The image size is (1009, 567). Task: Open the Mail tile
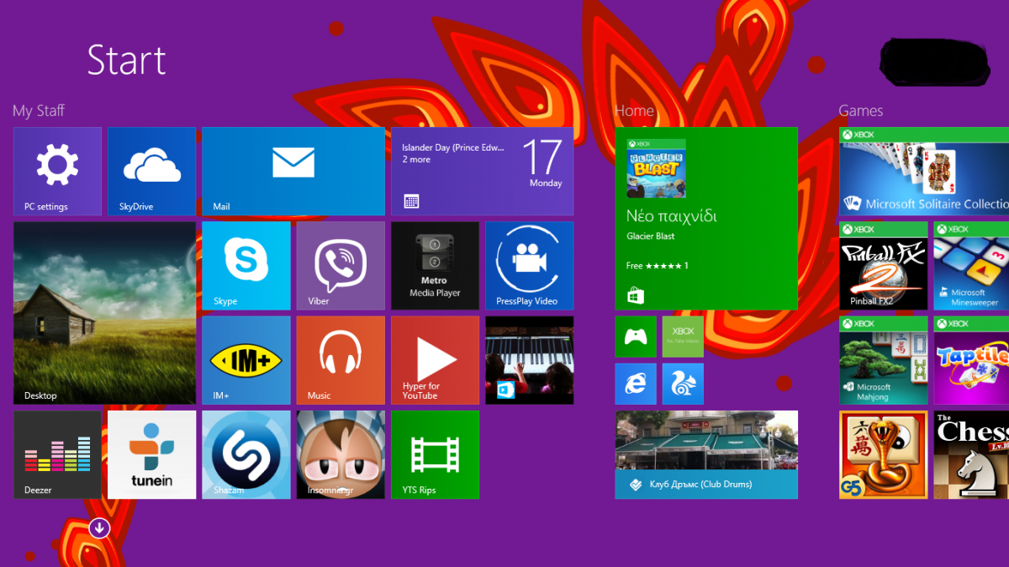pos(293,172)
